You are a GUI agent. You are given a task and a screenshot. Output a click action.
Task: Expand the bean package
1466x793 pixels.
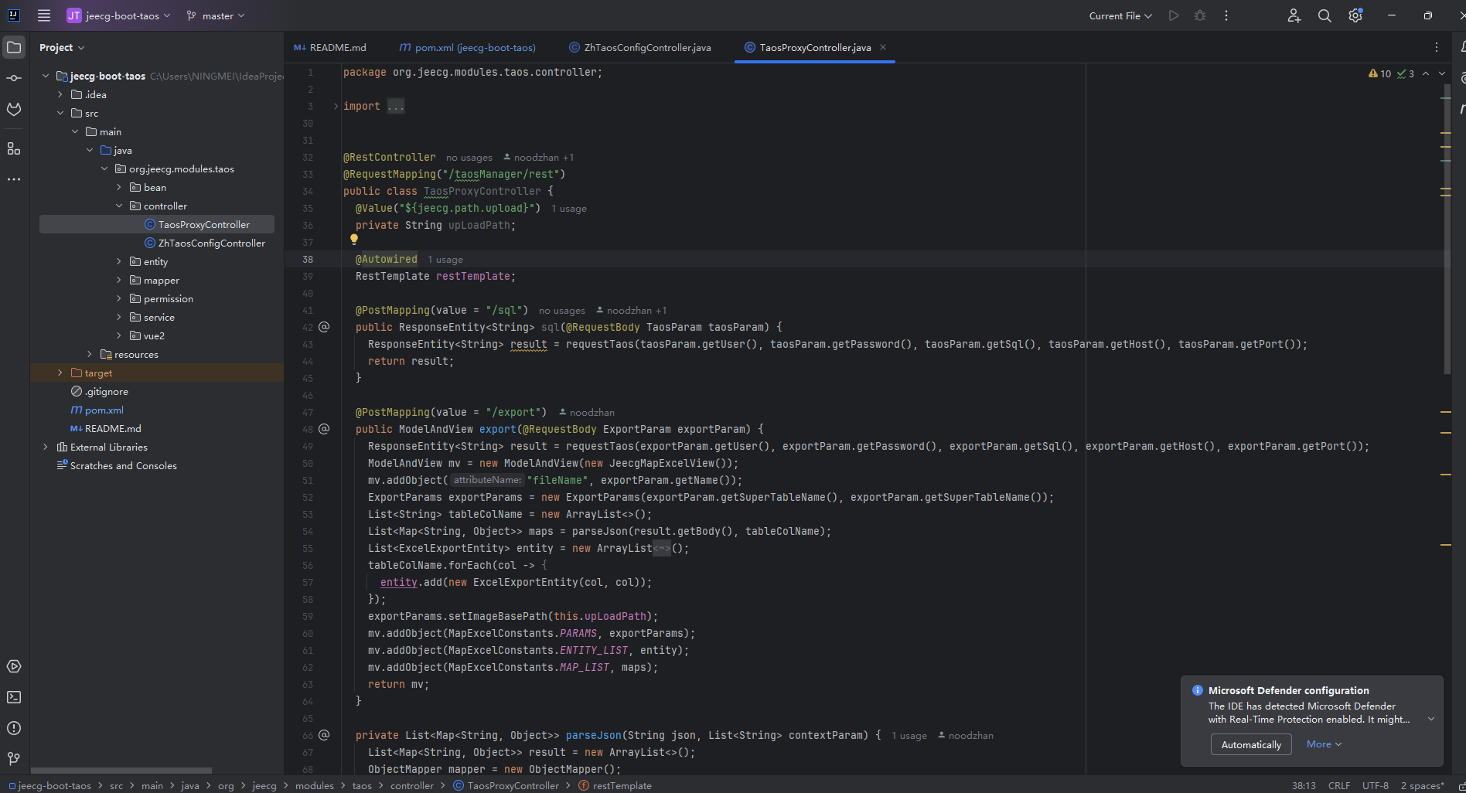click(x=119, y=187)
